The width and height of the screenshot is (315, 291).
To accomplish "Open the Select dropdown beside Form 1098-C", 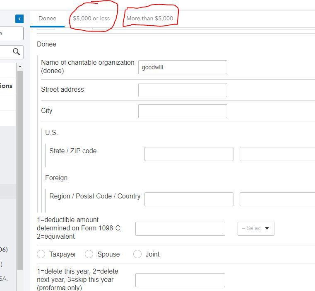I will click(x=256, y=228).
